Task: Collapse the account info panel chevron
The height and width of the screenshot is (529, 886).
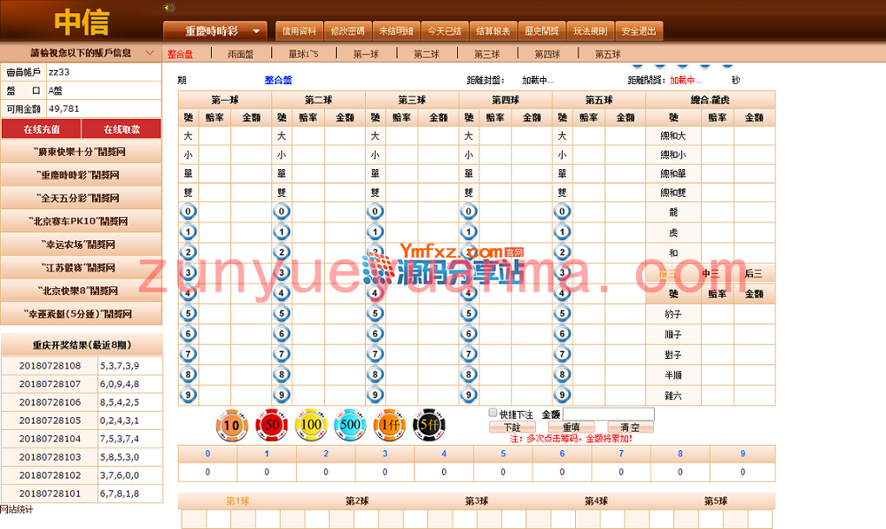Action: 150,52
